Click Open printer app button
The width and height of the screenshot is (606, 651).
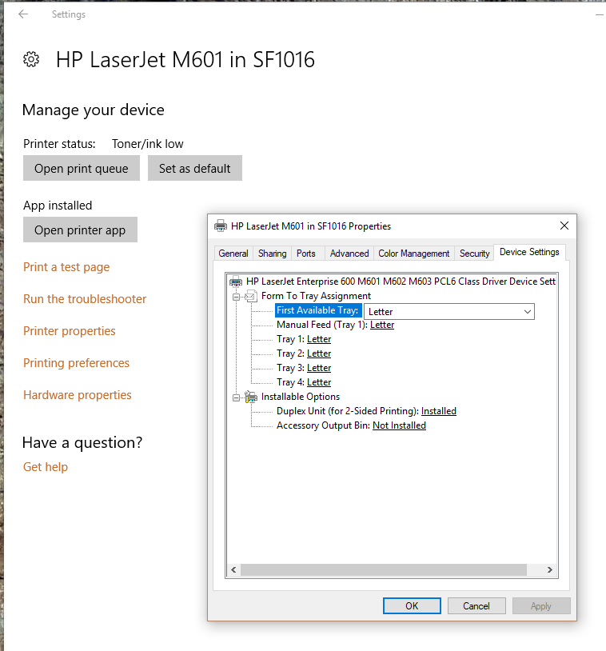coord(80,230)
